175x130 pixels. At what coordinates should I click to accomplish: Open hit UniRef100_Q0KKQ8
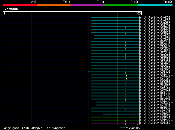(157, 18)
